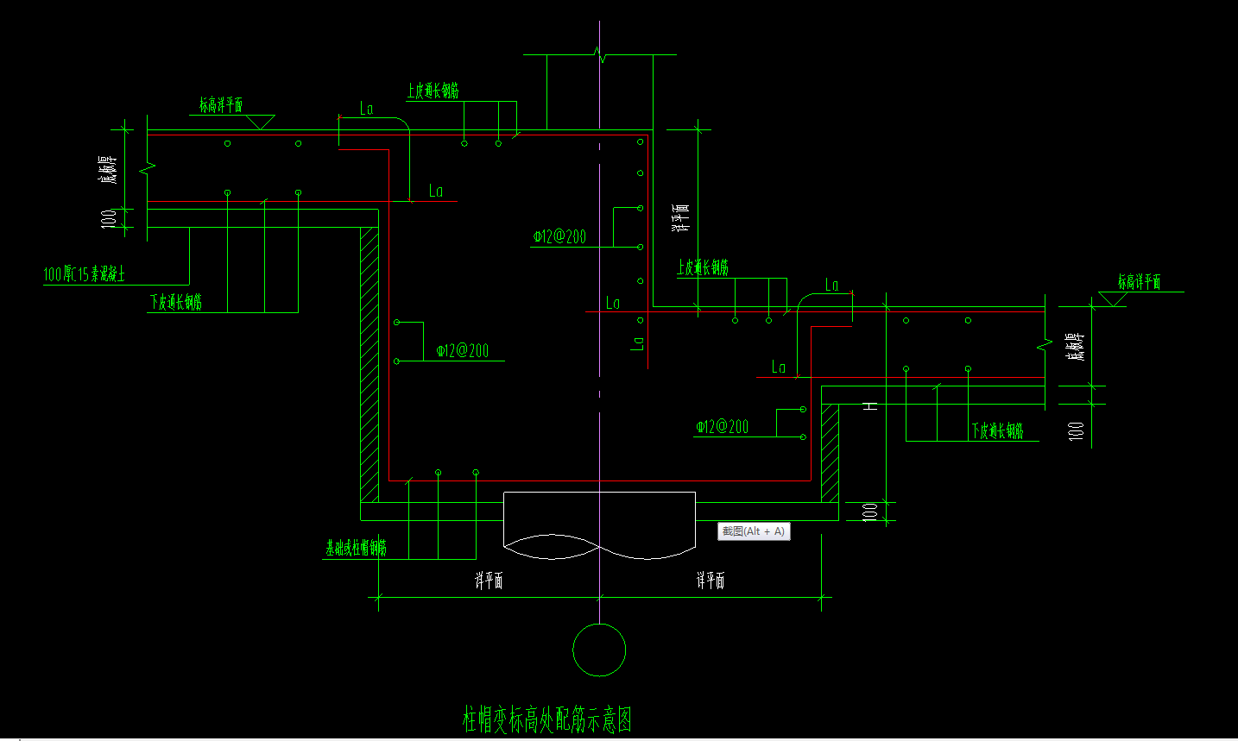Screen dimensions: 1238x741
Task: Select the topmost Φ12@200 rebar label
Action: pos(559,236)
